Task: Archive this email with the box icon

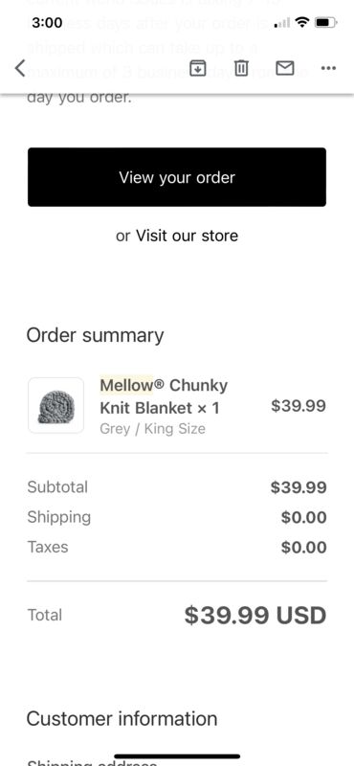Action: click(197, 68)
